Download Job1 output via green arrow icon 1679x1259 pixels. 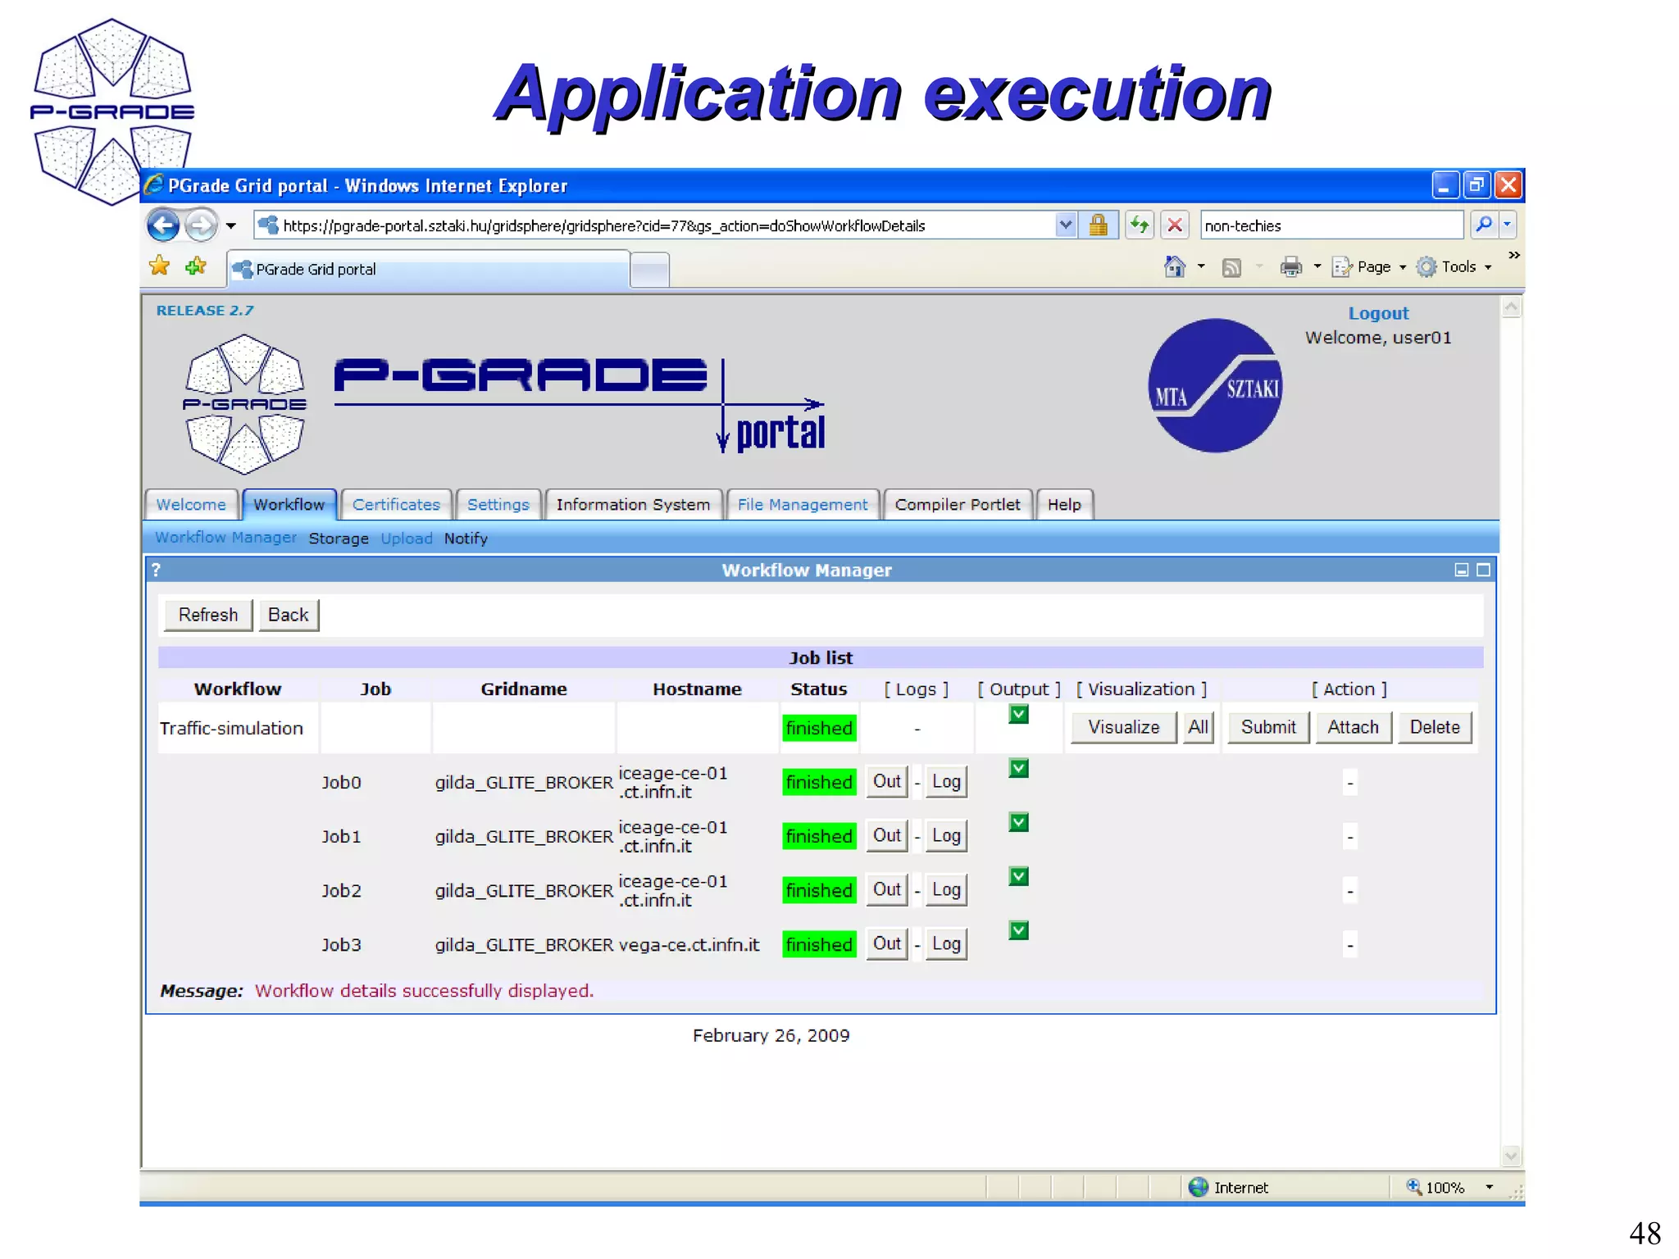click(x=1018, y=823)
